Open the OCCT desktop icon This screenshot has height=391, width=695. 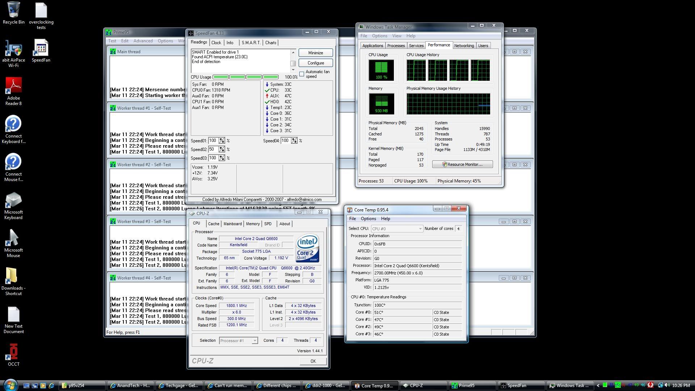(x=13, y=352)
